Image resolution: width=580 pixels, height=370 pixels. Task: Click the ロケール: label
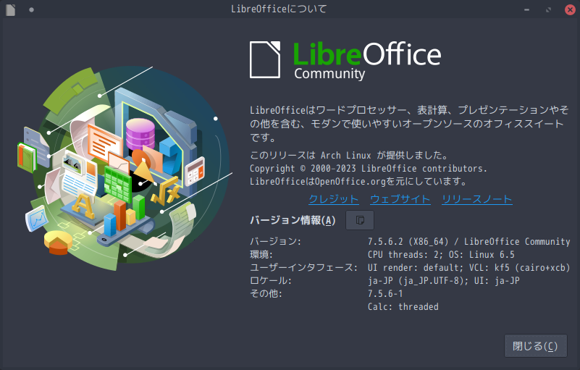(x=271, y=280)
